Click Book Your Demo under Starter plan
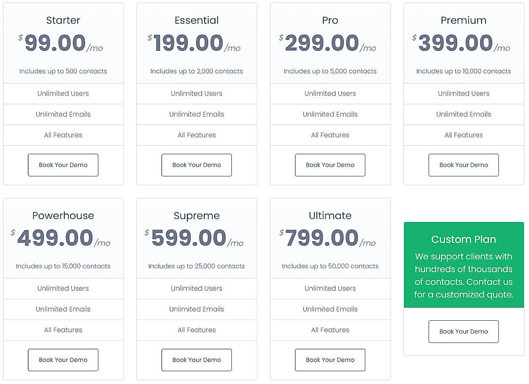This screenshot has height=384, width=529. 63,165
